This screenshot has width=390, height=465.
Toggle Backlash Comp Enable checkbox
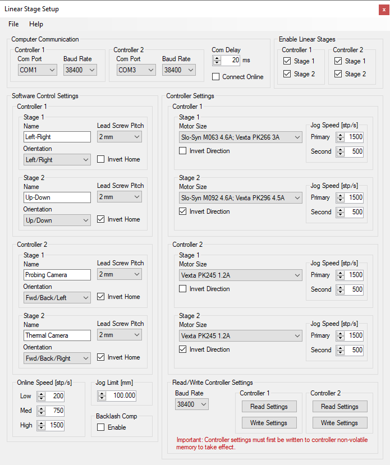(x=101, y=427)
